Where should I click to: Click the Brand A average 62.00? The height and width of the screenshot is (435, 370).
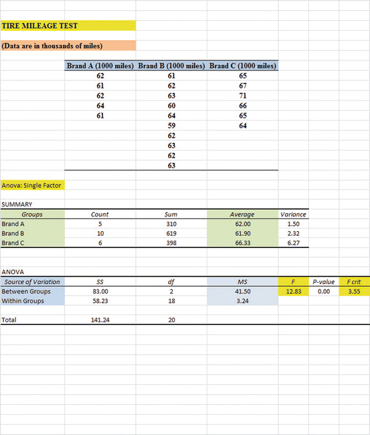point(243,224)
